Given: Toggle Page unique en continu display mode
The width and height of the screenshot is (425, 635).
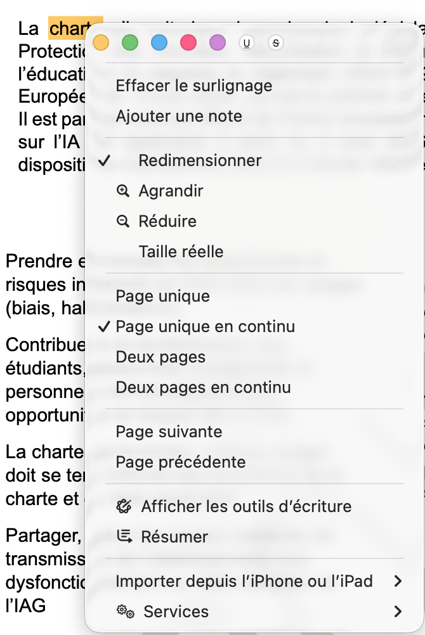Looking at the screenshot, I should point(205,327).
